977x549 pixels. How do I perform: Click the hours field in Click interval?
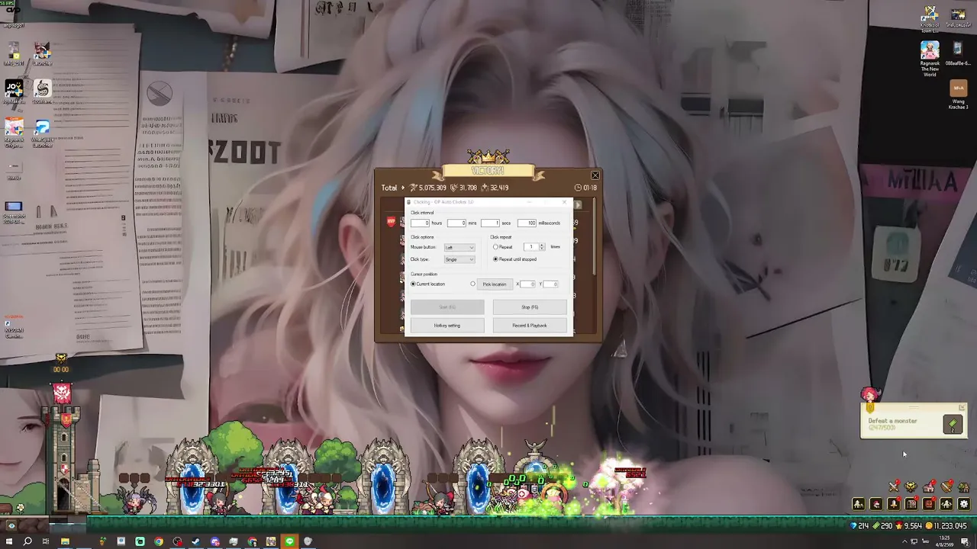point(420,223)
